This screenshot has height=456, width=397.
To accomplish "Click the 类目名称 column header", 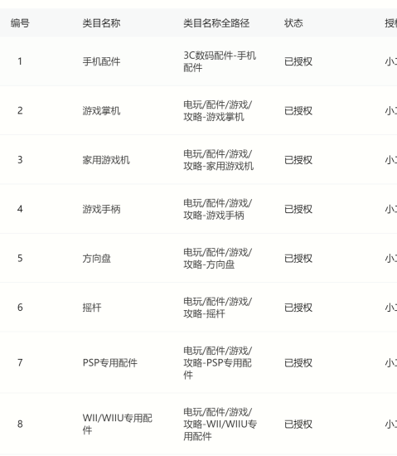I will (101, 23).
